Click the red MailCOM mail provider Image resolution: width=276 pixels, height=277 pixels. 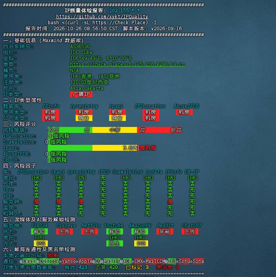coord(155,261)
